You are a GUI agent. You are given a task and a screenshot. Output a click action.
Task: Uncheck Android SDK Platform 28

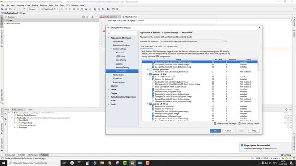pos(153,77)
